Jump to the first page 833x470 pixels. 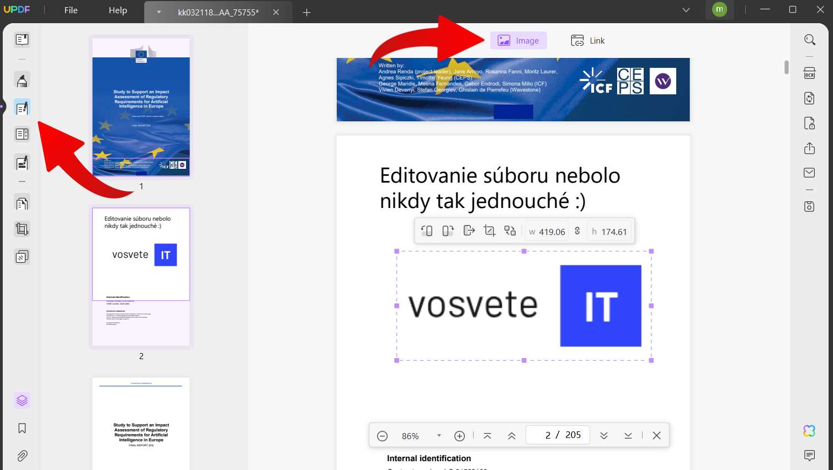pyautogui.click(x=487, y=436)
